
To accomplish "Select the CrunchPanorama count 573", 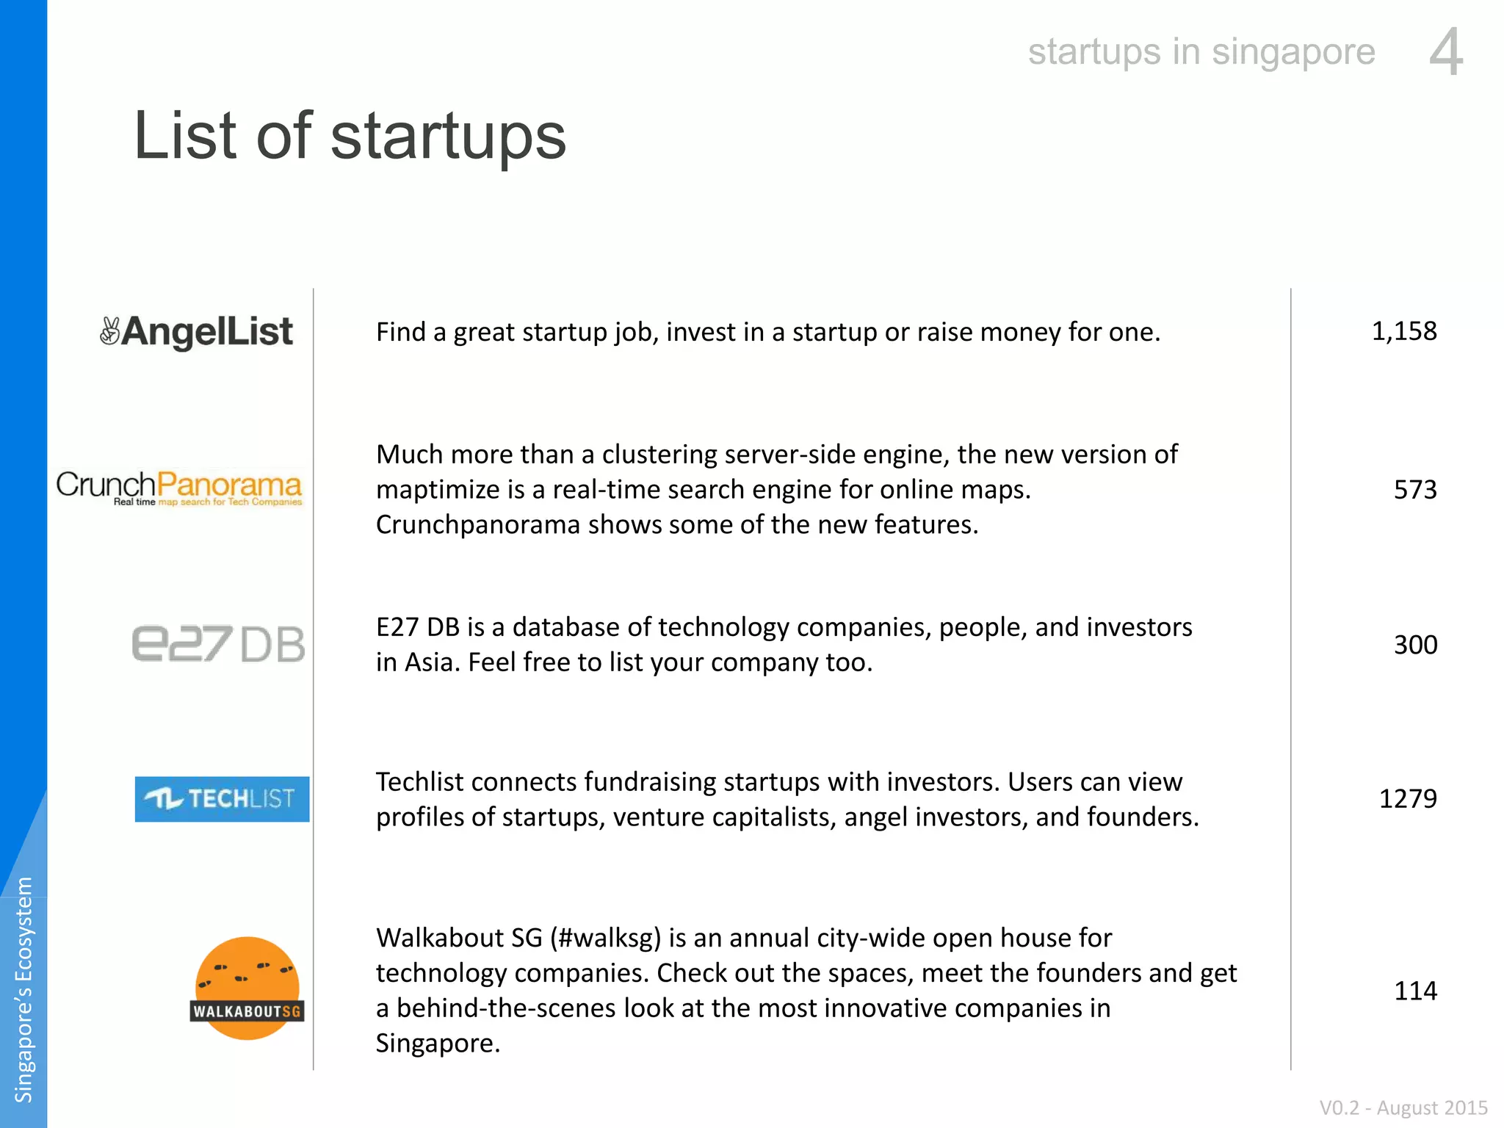I will point(1415,490).
